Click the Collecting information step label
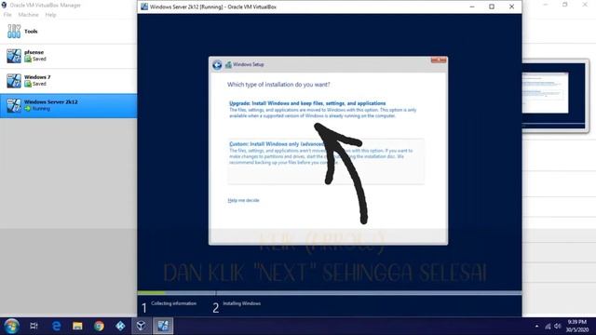Image resolution: width=596 pixels, height=335 pixels. 174,303
